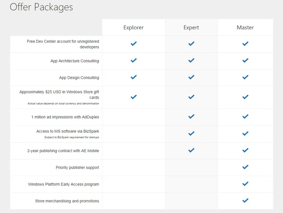The height and width of the screenshot is (213, 283).
Task: Click Master checkmark for Windows Platform Early Access
Action: [x=245, y=184]
